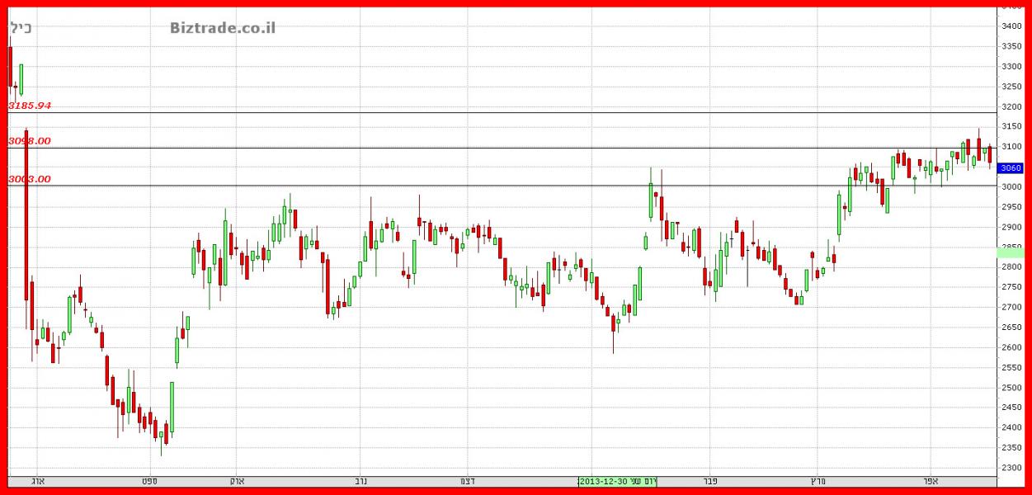The image size is (1032, 495).
Task: Click the Biztrade.co.il watermark
Action: [223, 28]
